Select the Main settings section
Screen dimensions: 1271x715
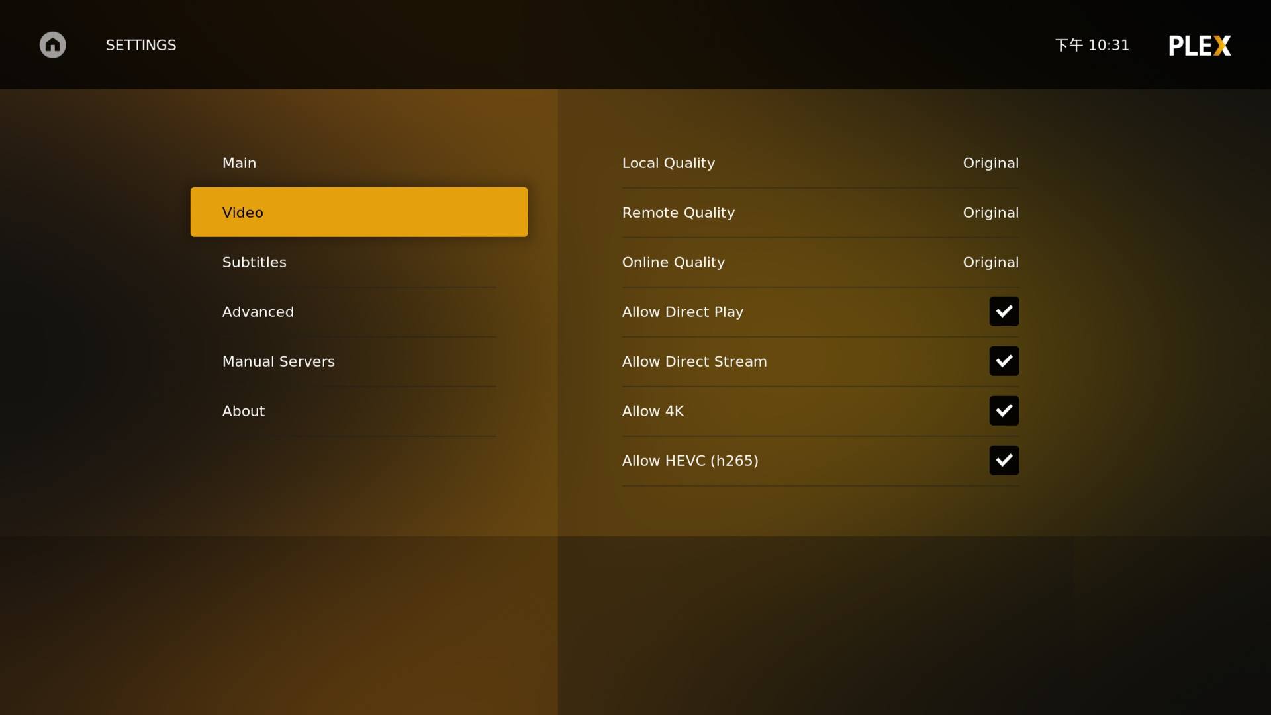pos(238,162)
